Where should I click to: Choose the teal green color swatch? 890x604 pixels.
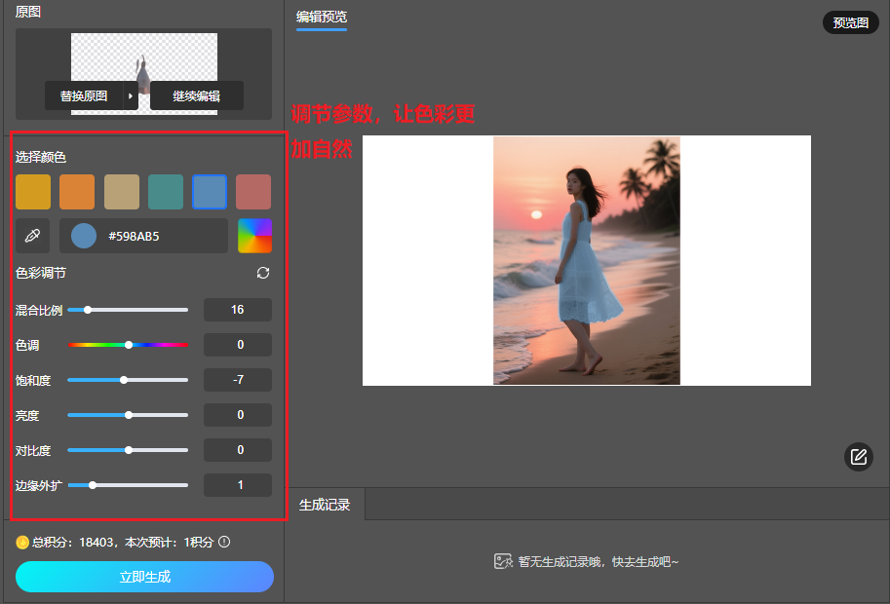[166, 192]
